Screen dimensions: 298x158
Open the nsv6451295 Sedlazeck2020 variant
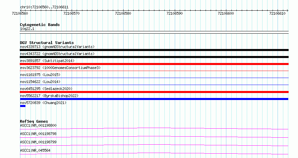coord(46,89)
